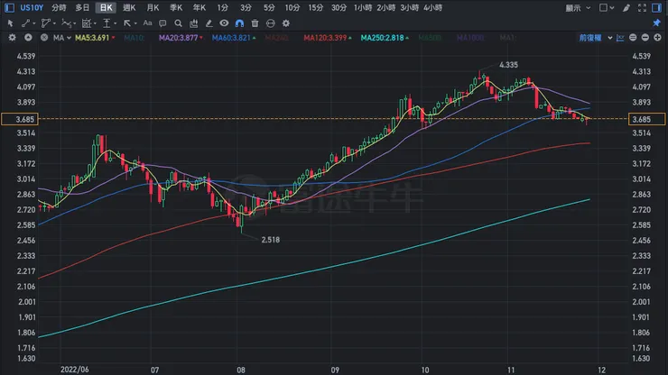668x375 pixels.
Task: Toggle drawings visibility eye icon
Action: 224,23
